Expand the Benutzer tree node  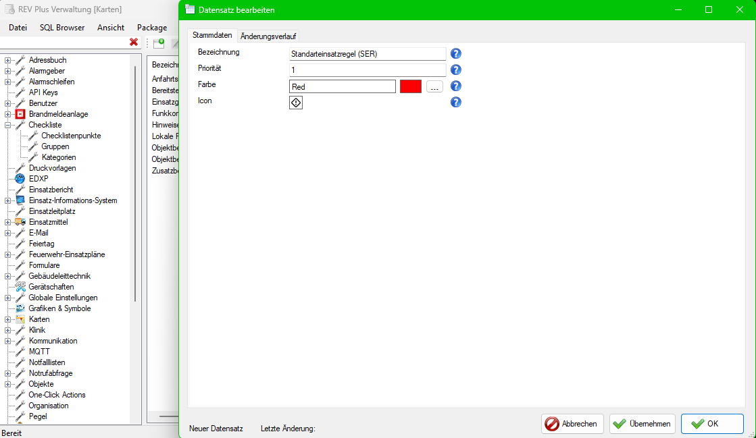coord(7,103)
